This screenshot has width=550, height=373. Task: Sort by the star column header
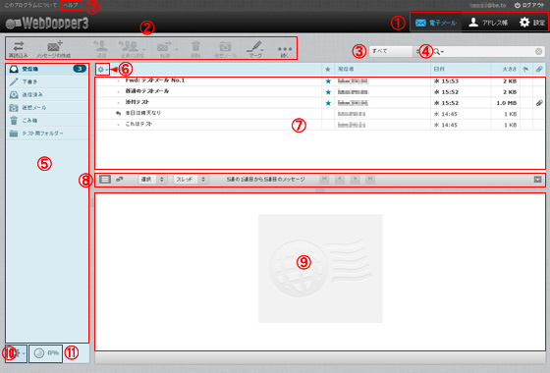[328, 69]
